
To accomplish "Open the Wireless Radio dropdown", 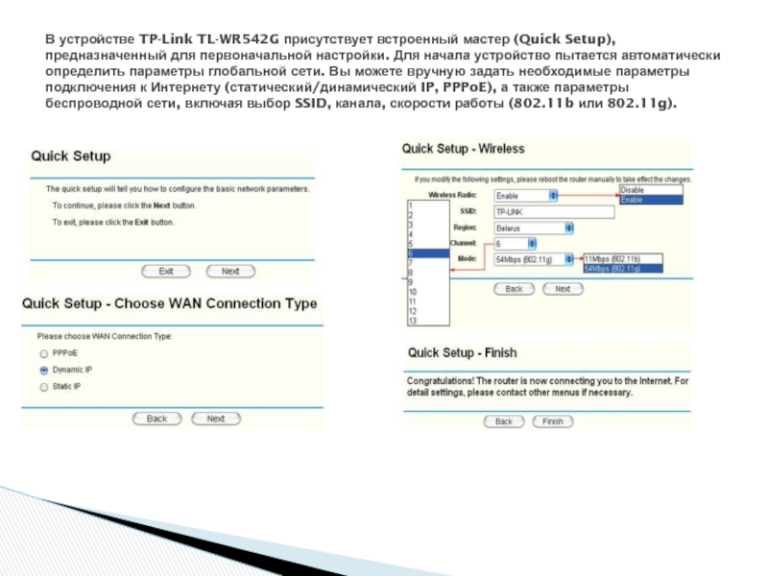I will point(525,196).
